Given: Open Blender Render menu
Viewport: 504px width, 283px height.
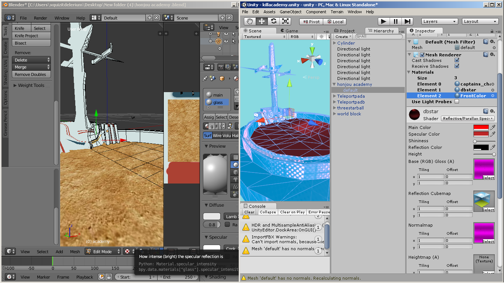Looking at the screenshot, I should (x=41, y=18).
